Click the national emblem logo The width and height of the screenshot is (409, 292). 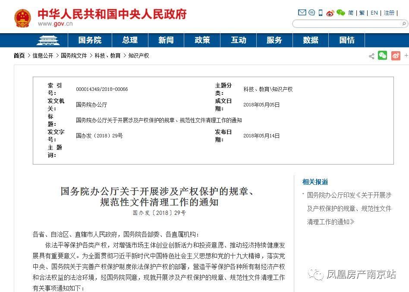pyautogui.click(x=22, y=17)
